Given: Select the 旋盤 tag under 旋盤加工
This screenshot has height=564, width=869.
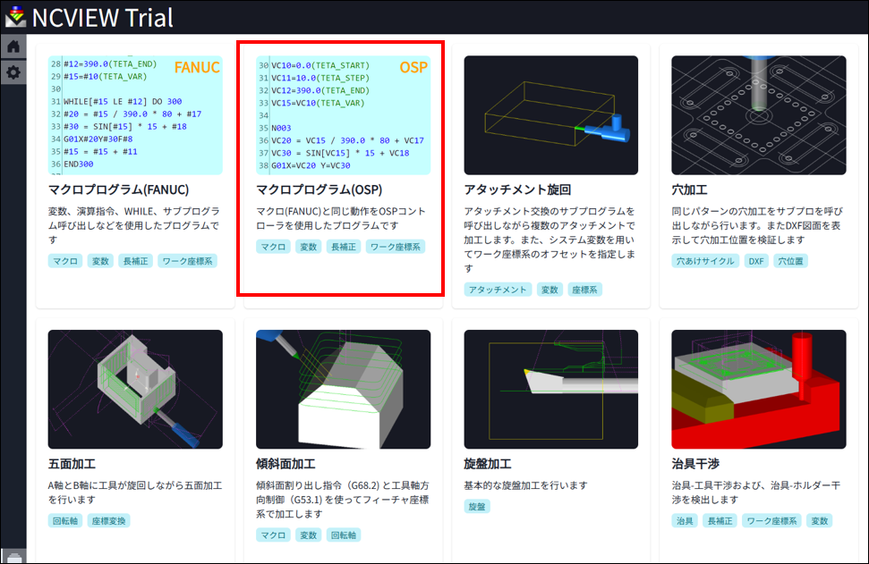Looking at the screenshot, I should point(477,507).
